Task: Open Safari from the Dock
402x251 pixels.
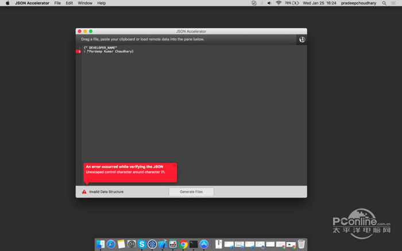Action: click(111, 244)
